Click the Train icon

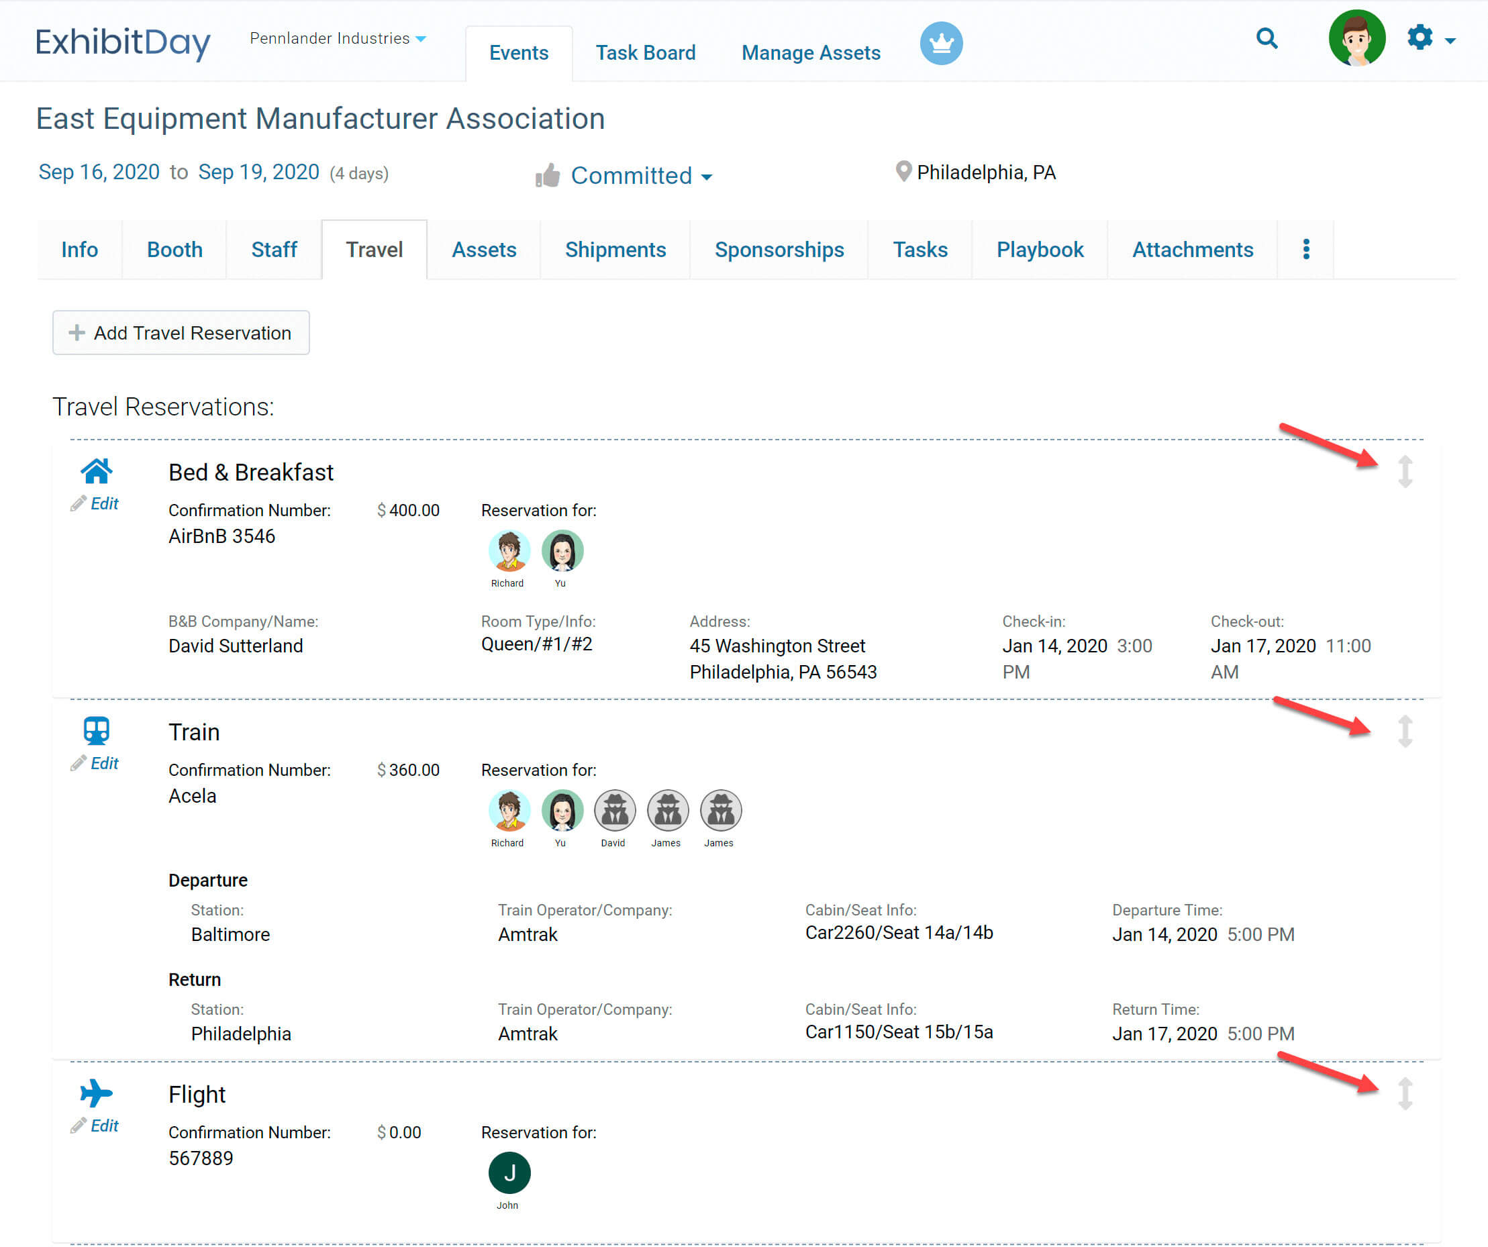pos(97,730)
